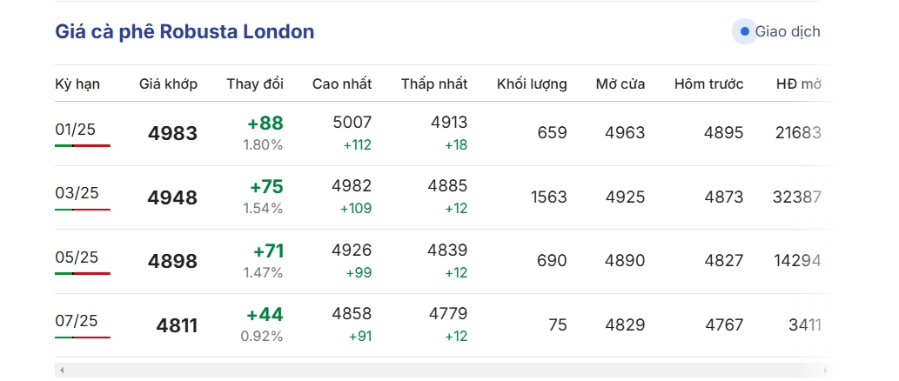Click the blue Giao dịch status dot
This screenshot has height=381, width=899.
point(744,31)
